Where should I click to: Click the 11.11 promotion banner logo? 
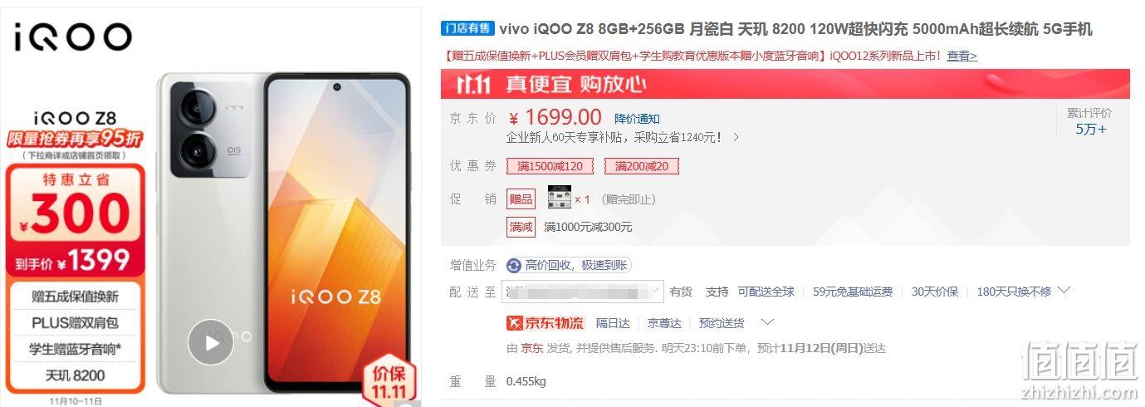pos(476,84)
